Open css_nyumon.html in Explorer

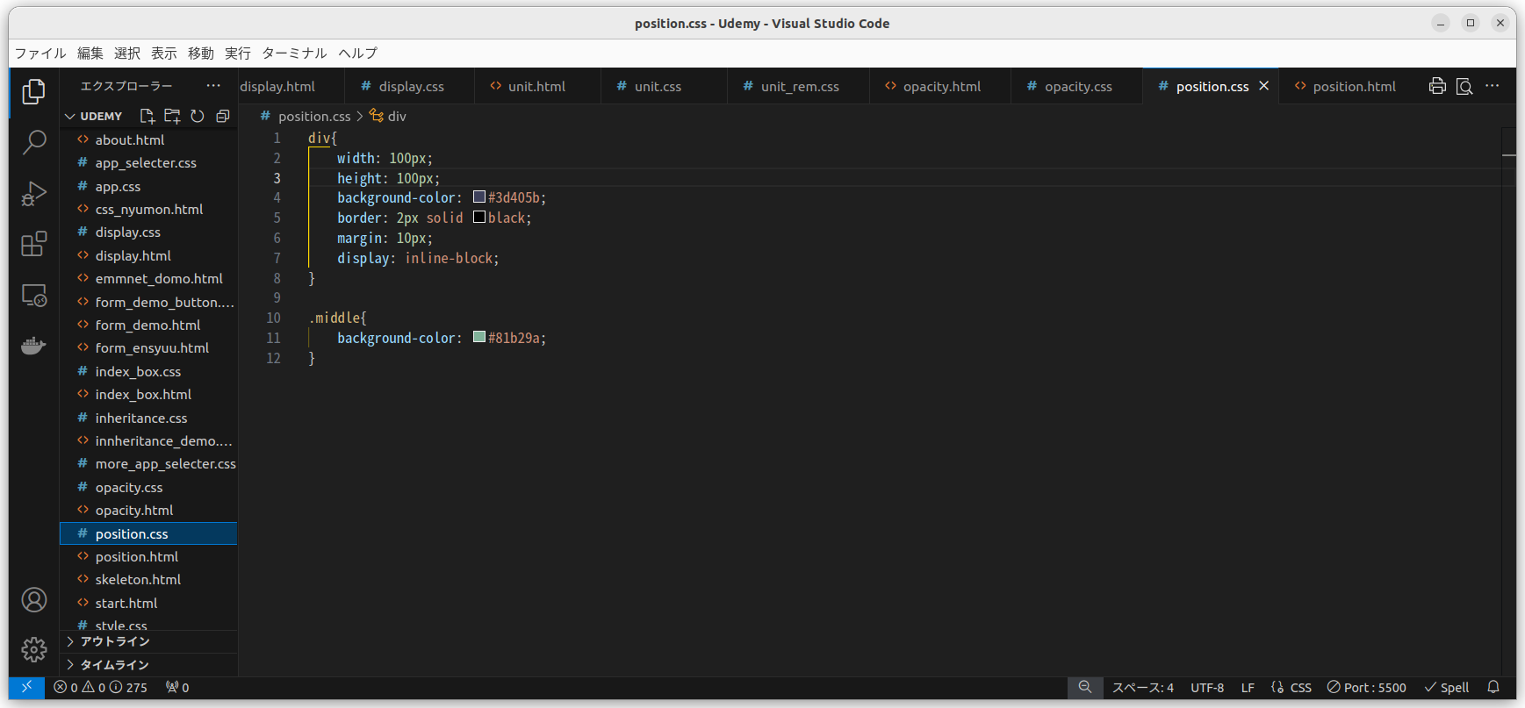(x=148, y=209)
